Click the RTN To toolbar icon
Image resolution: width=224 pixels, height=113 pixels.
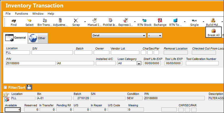pyautogui.click(x=175, y=20)
